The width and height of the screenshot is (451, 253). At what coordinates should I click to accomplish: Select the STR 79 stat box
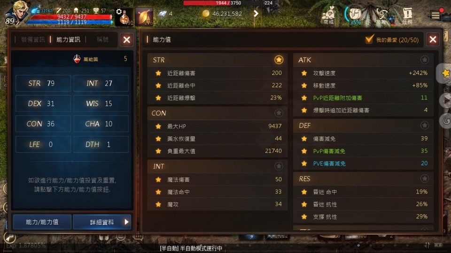[x=43, y=83]
